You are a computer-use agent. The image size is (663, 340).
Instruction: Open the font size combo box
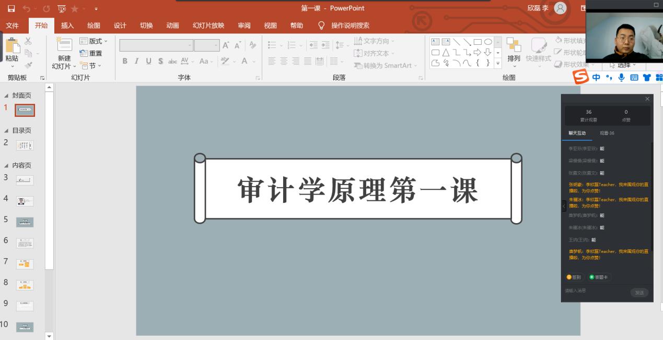click(207, 45)
